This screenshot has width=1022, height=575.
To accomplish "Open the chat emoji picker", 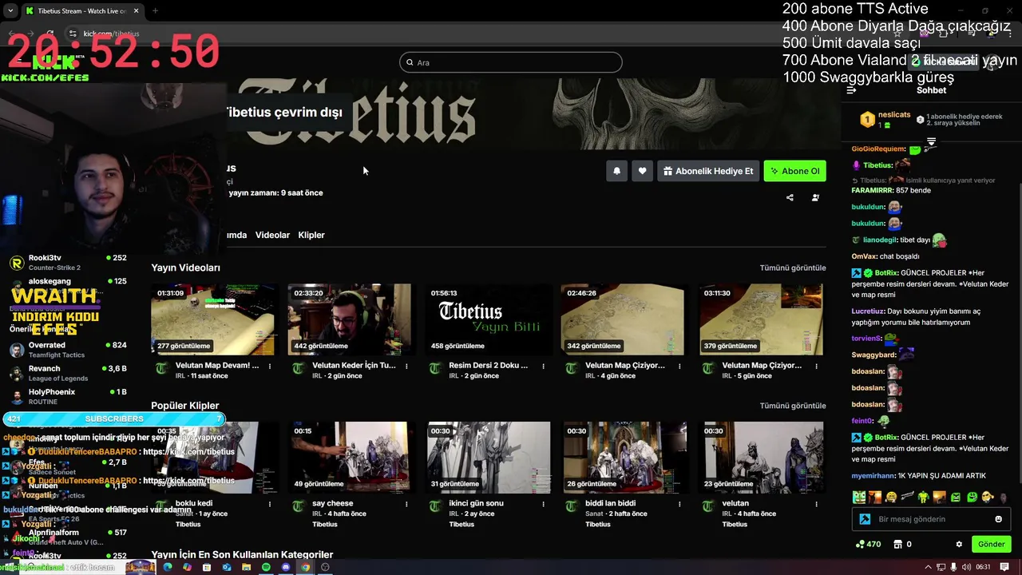I will pyautogui.click(x=998, y=519).
